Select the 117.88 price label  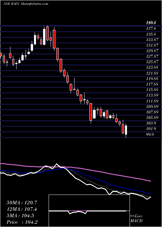coord(152,84)
